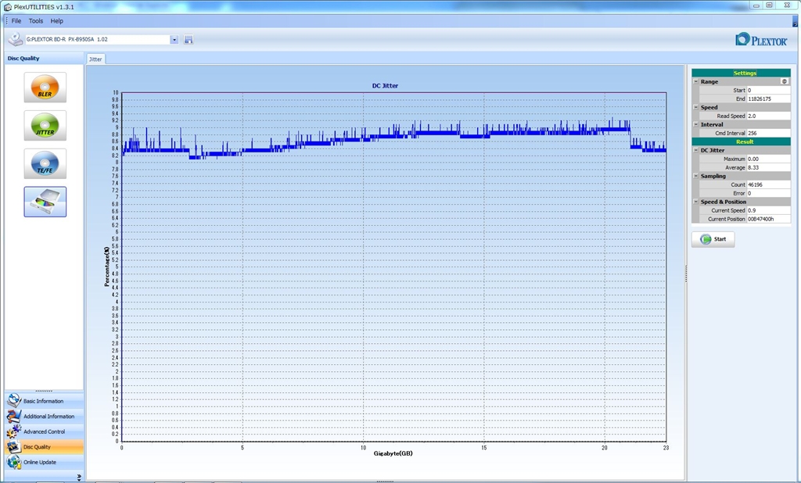Click the save icon beside drive selector

click(x=189, y=40)
